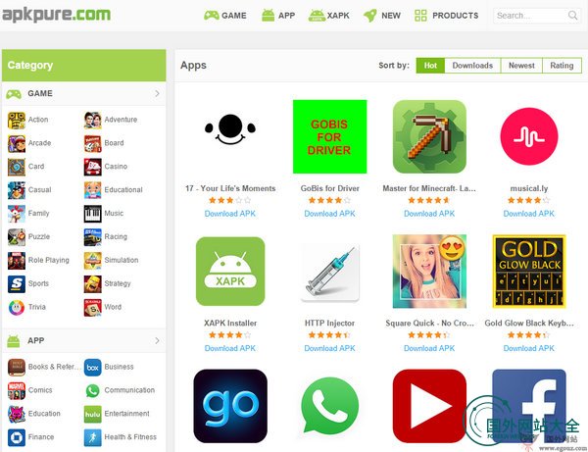Open the XAPK Installer app icon
Image resolution: width=588 pixels, height=452 pixels.
point(230,272)
